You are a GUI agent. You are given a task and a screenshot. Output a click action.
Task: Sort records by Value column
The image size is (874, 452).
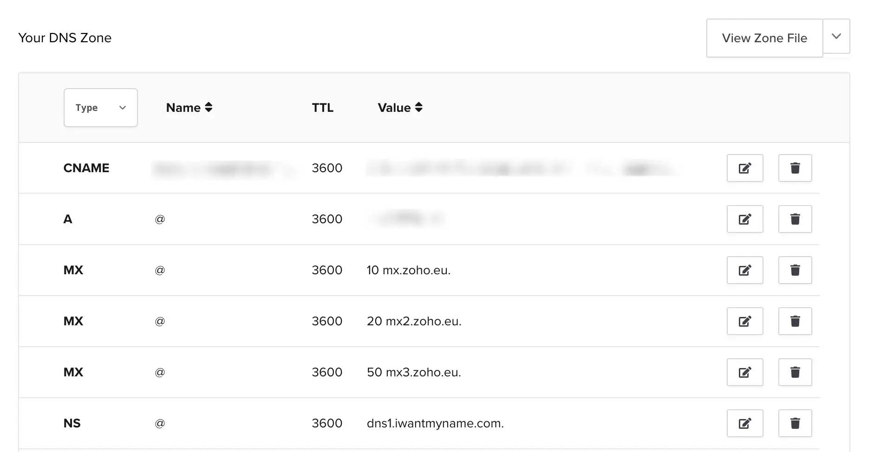point(400,108)
